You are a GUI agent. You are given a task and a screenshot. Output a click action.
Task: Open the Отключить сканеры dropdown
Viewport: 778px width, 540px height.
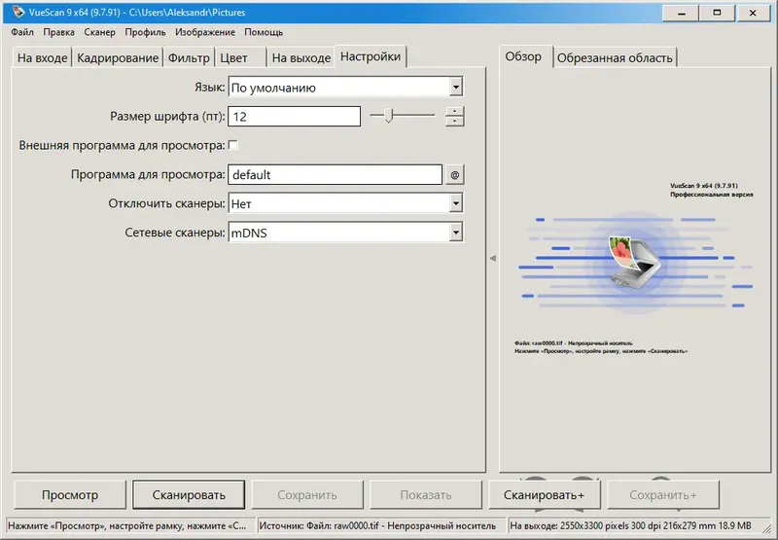(456, 203)
